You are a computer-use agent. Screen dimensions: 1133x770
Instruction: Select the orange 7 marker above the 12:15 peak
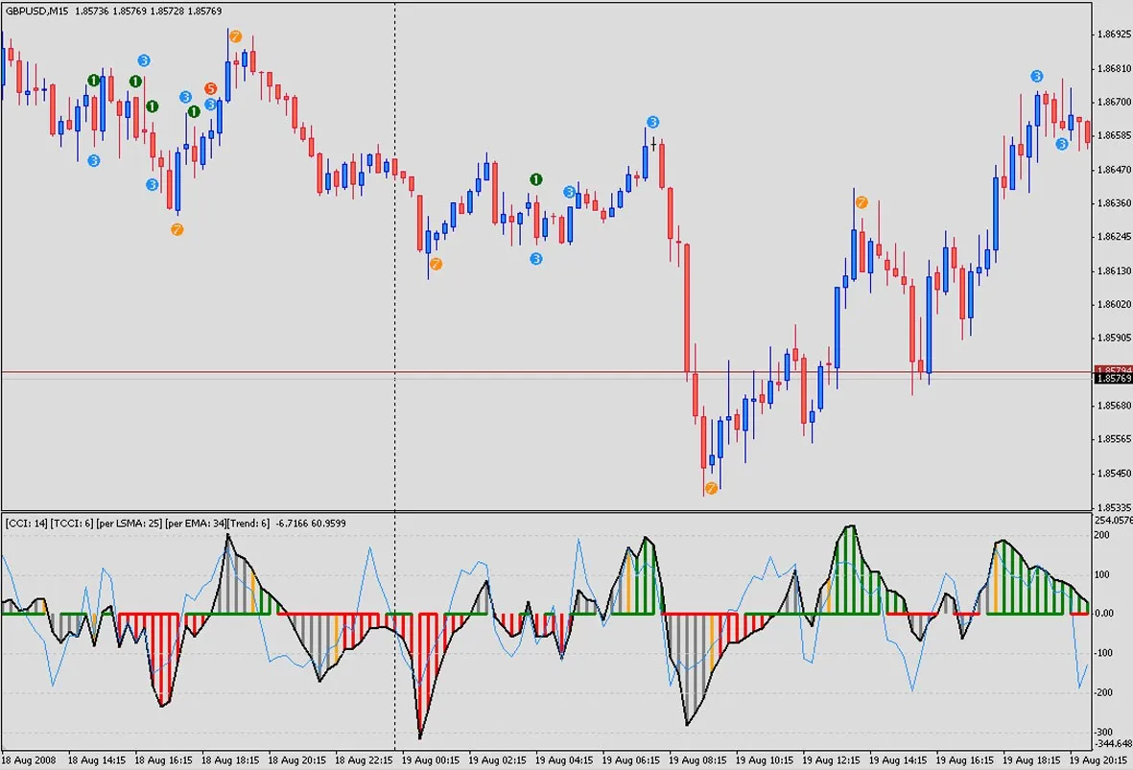point(861,202)
